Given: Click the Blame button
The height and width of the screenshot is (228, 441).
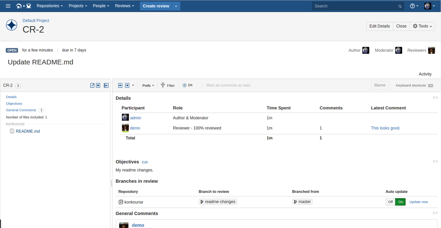Looking at the screenshot, I should click(380, 85).
